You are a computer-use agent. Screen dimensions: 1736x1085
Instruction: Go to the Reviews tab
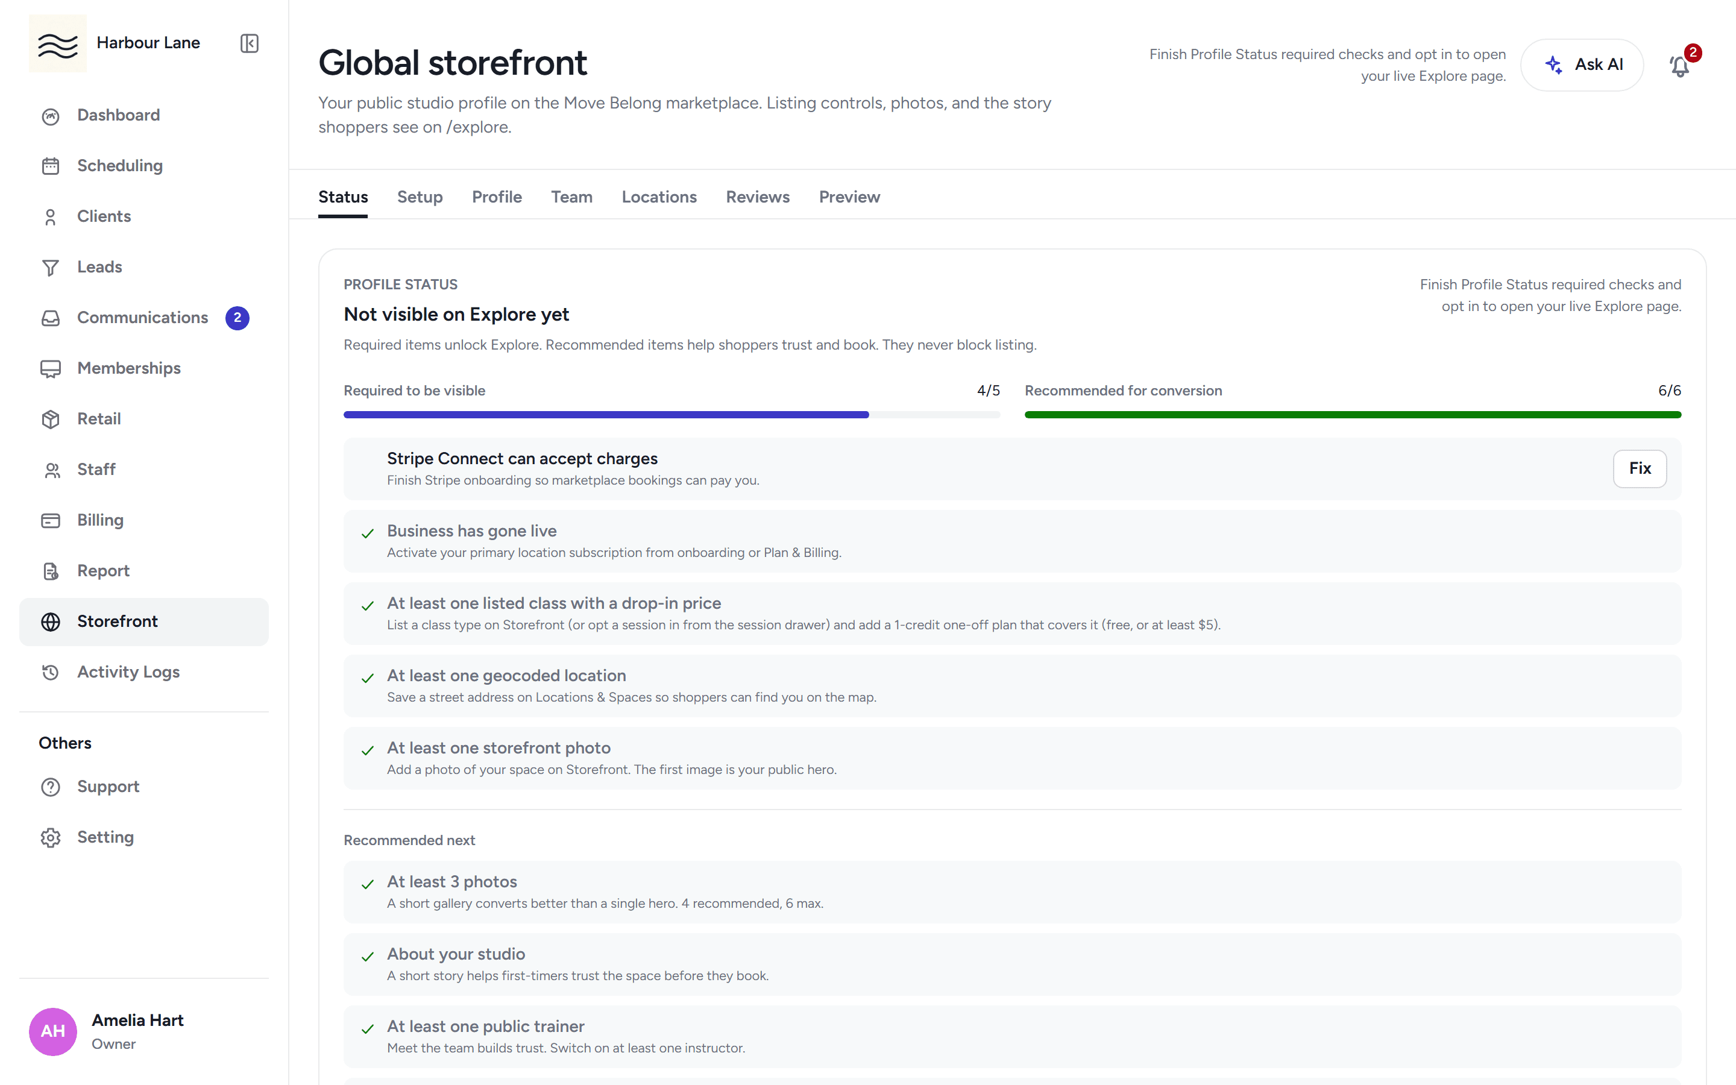(758, 197)
